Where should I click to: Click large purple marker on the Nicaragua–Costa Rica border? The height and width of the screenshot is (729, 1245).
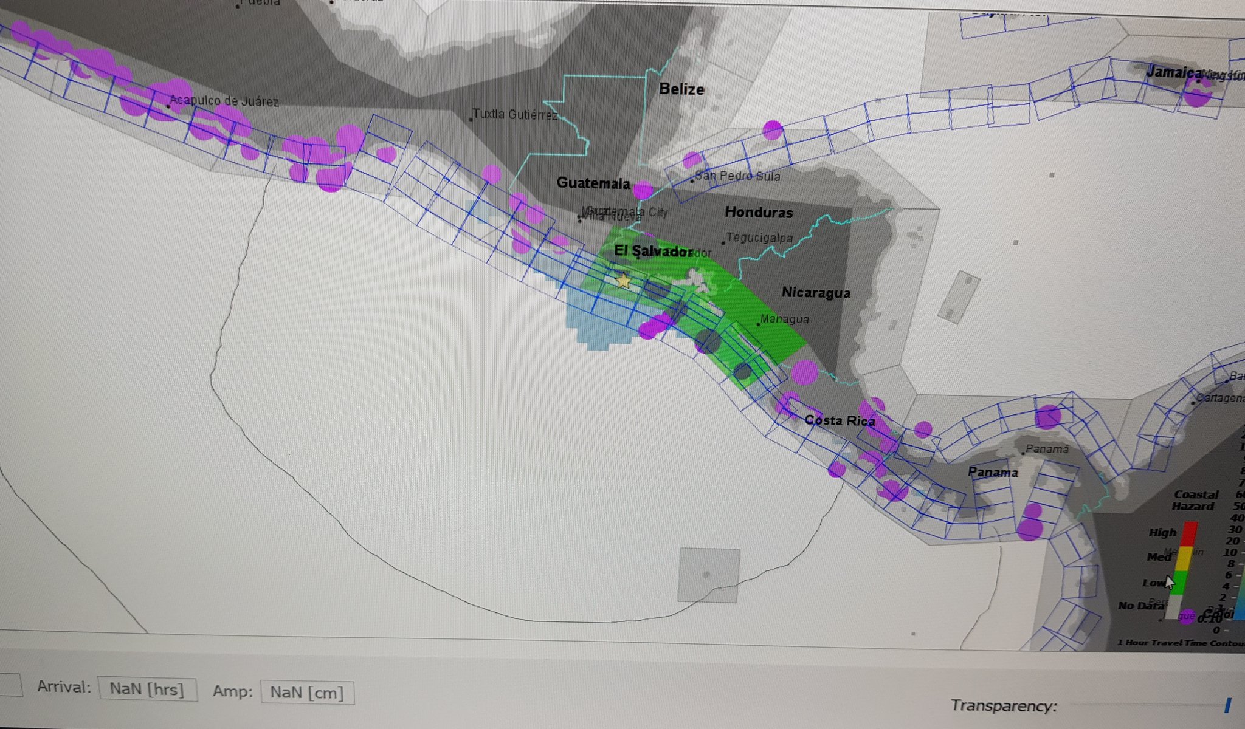[x=805, y=372]
